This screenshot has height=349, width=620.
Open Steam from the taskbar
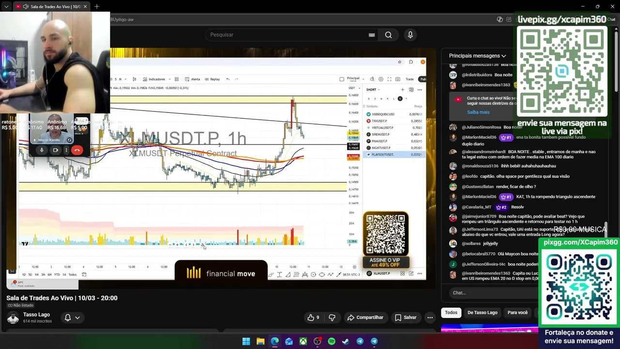coord(345,341)
